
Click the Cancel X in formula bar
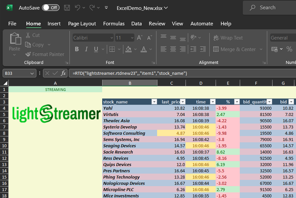(x=47, y=73)
